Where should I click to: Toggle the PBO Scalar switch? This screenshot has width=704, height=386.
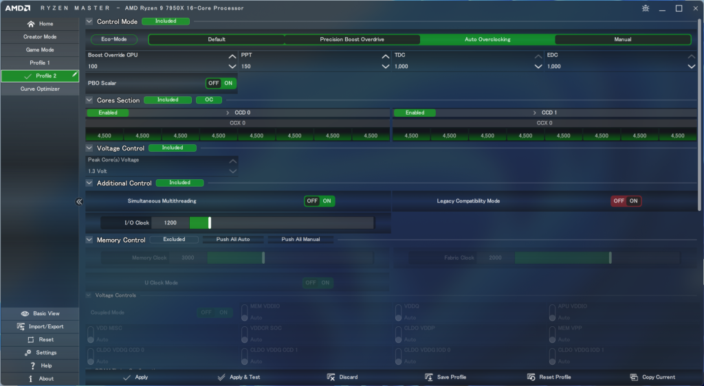click(221, 83)
